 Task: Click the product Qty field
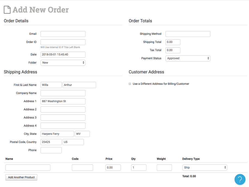(139, 168)
